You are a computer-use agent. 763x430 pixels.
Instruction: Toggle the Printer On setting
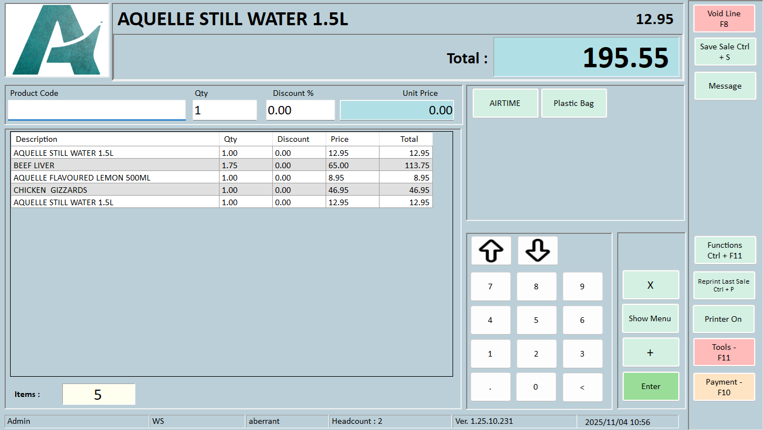click(723, 319)
